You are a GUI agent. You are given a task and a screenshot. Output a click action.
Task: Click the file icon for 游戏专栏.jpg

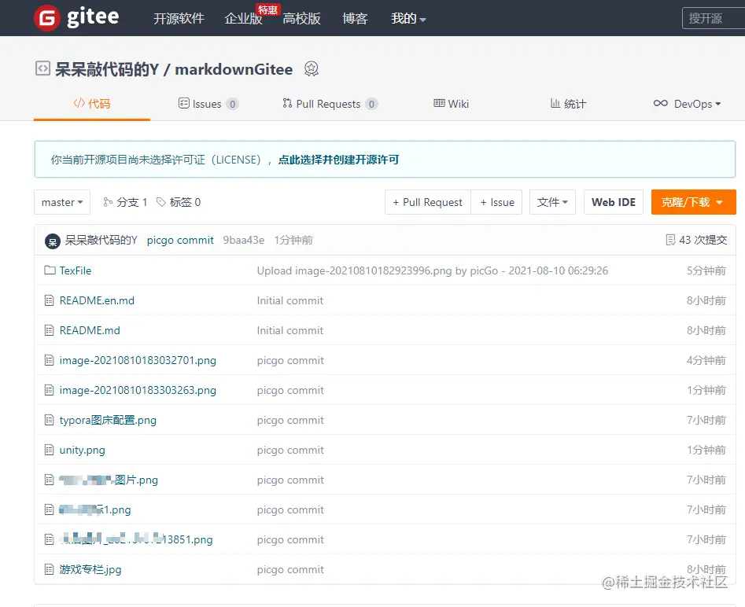49,569
